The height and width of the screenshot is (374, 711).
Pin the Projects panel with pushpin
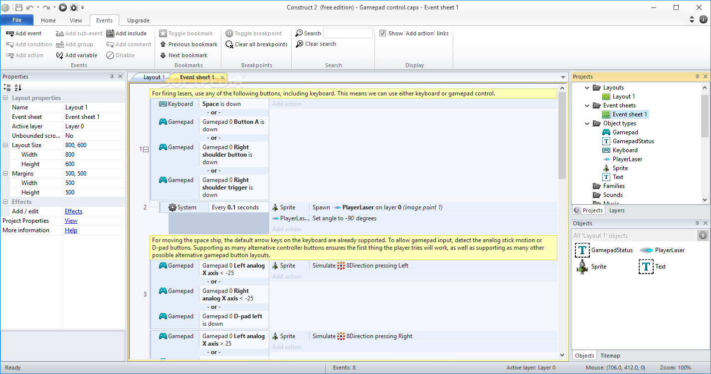[x=697, y=77]
